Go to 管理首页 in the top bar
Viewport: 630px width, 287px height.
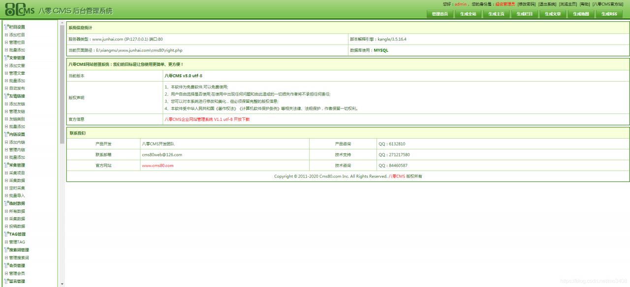click(x=440, y=14)
